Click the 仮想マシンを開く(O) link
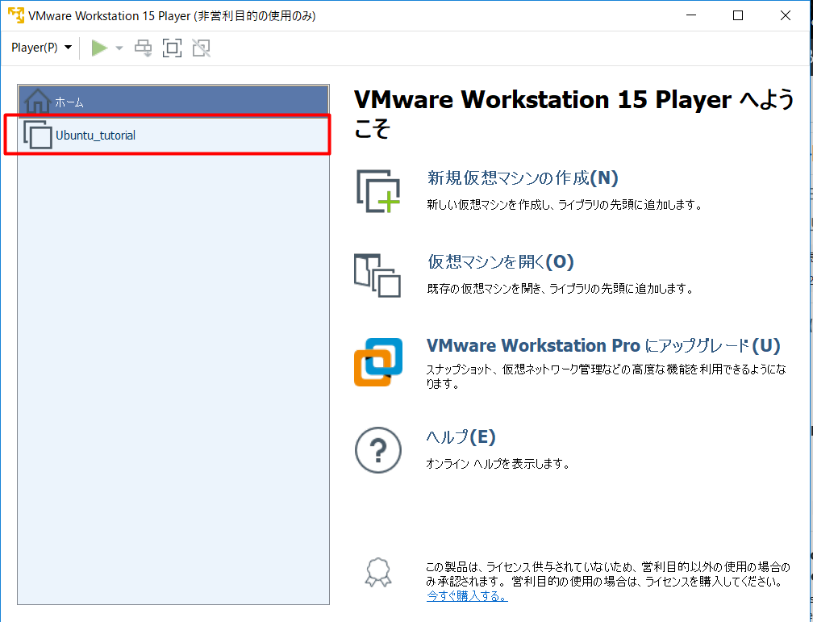 click(x=500, y=261)
